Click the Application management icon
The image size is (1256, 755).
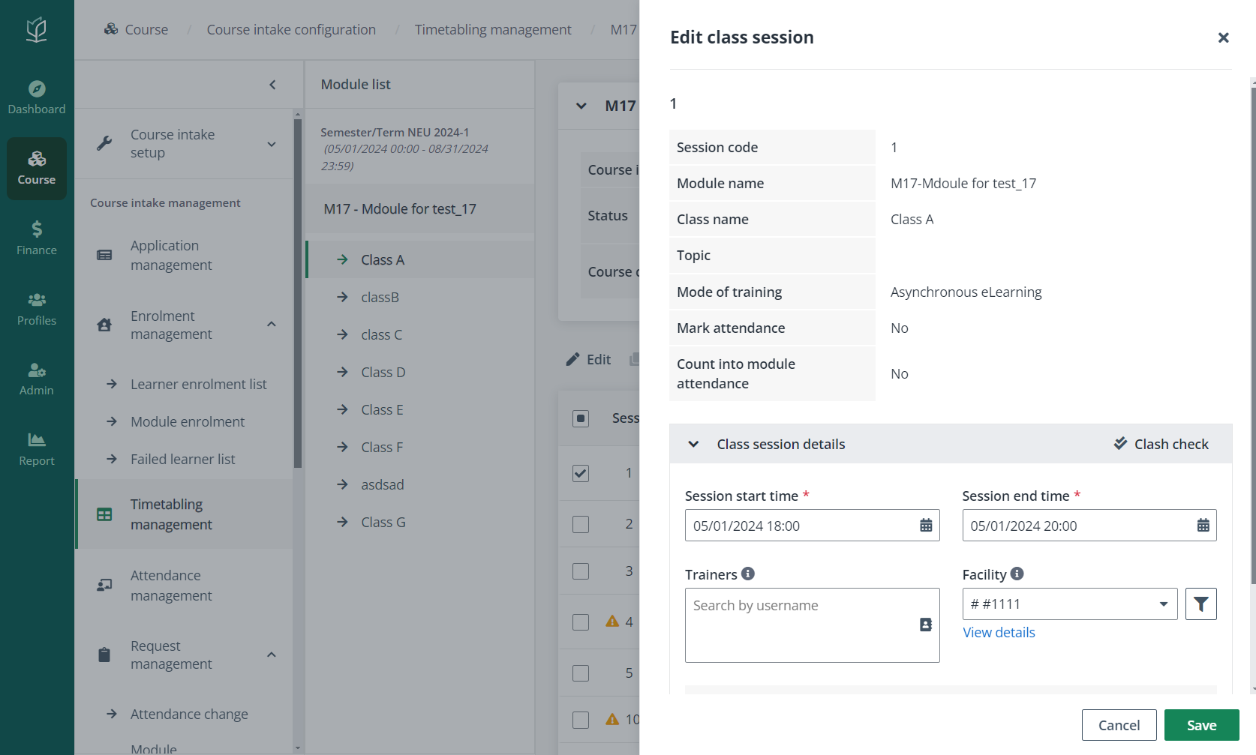click(104, 255)
